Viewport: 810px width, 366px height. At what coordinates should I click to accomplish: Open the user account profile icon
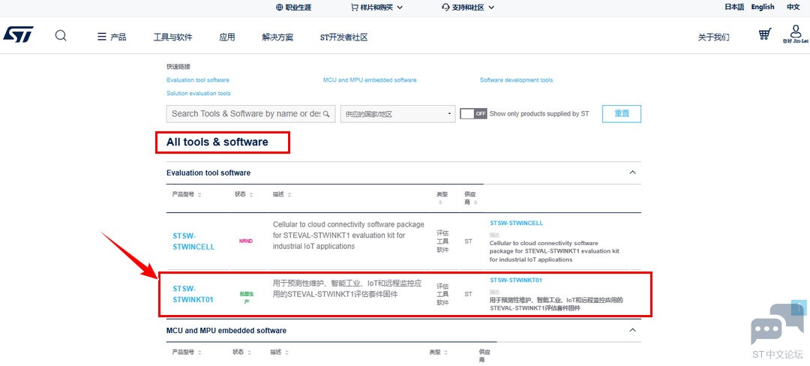(796, 32)
